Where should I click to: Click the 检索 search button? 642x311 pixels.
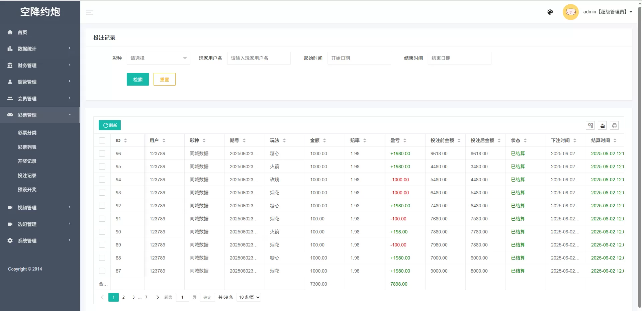point(137,79)
